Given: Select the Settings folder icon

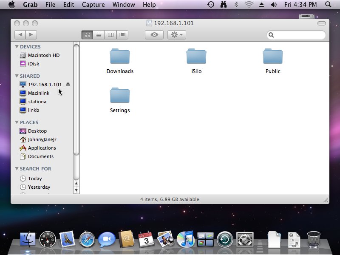Looking at the screenshot, I should 120,95.
